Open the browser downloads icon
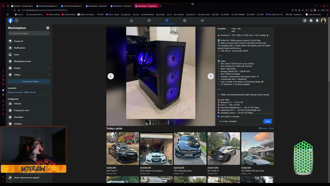The width and height of the screenshot is (330, 186). (319, 10)
